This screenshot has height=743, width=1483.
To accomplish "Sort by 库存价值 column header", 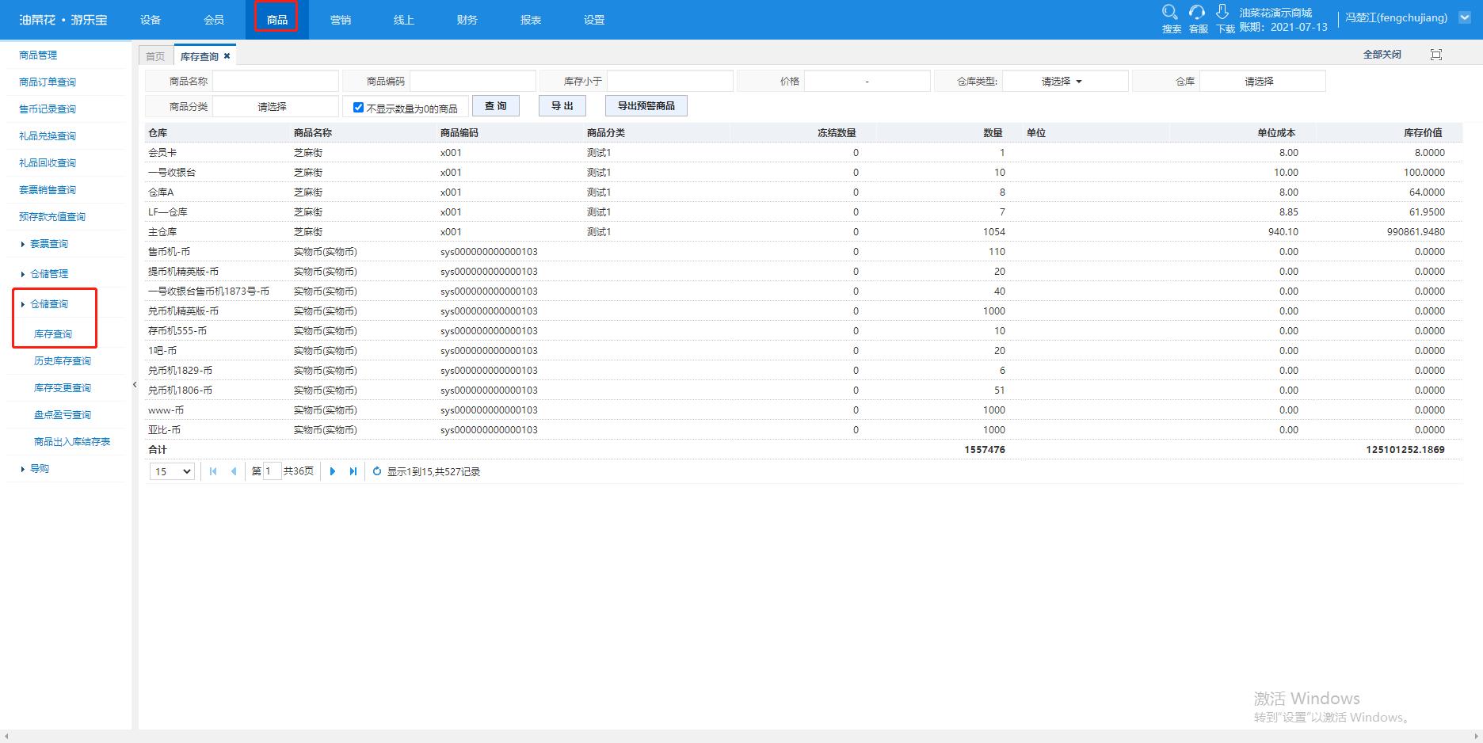I will pyautogui.click(x=1423, y=133).
